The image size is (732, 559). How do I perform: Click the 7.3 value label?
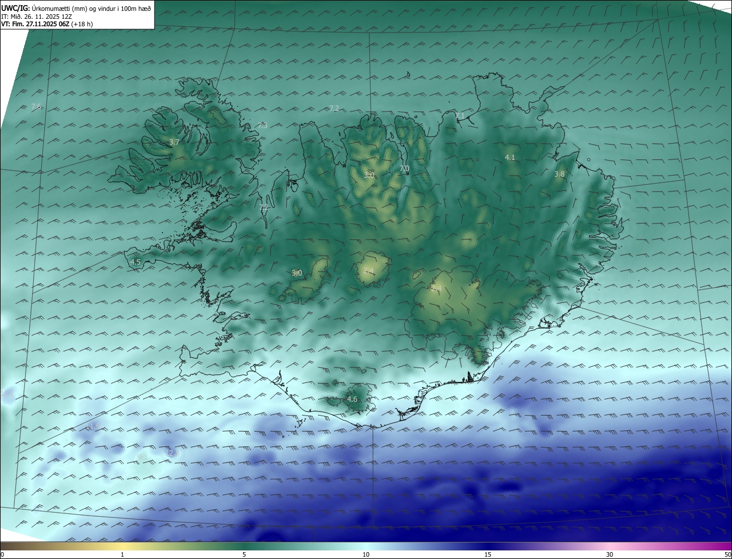pyautogui.click(x=262, y=125)
